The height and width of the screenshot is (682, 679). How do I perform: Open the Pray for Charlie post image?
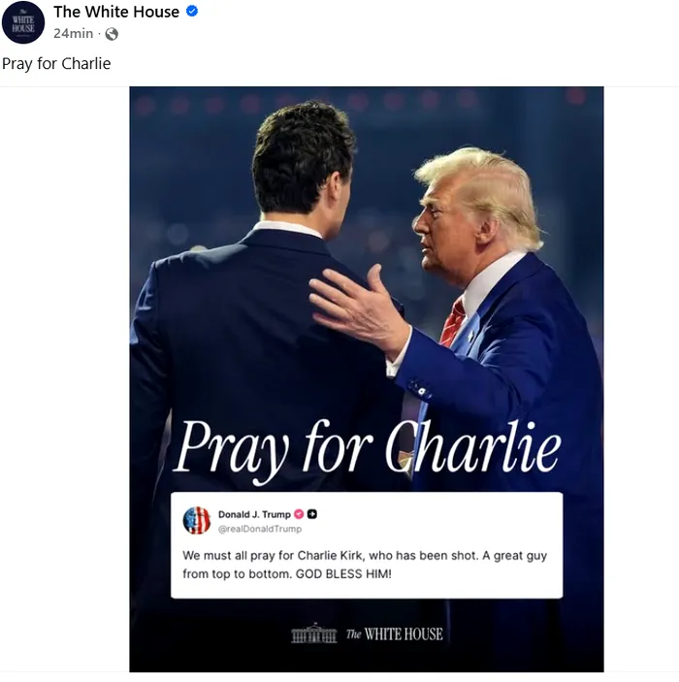click(x=367, y=379)
